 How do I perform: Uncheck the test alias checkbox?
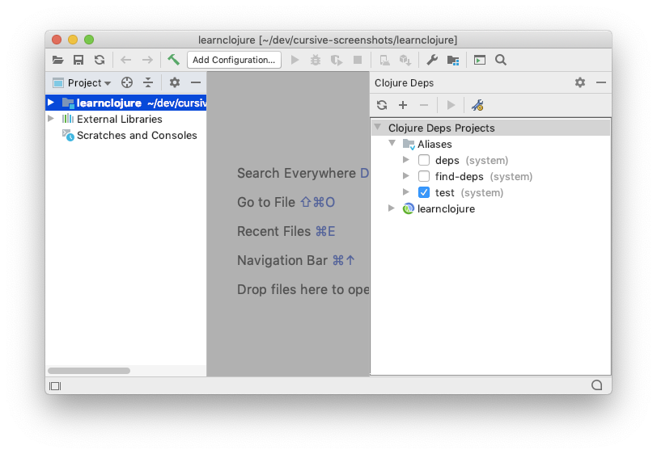(424, 192)
